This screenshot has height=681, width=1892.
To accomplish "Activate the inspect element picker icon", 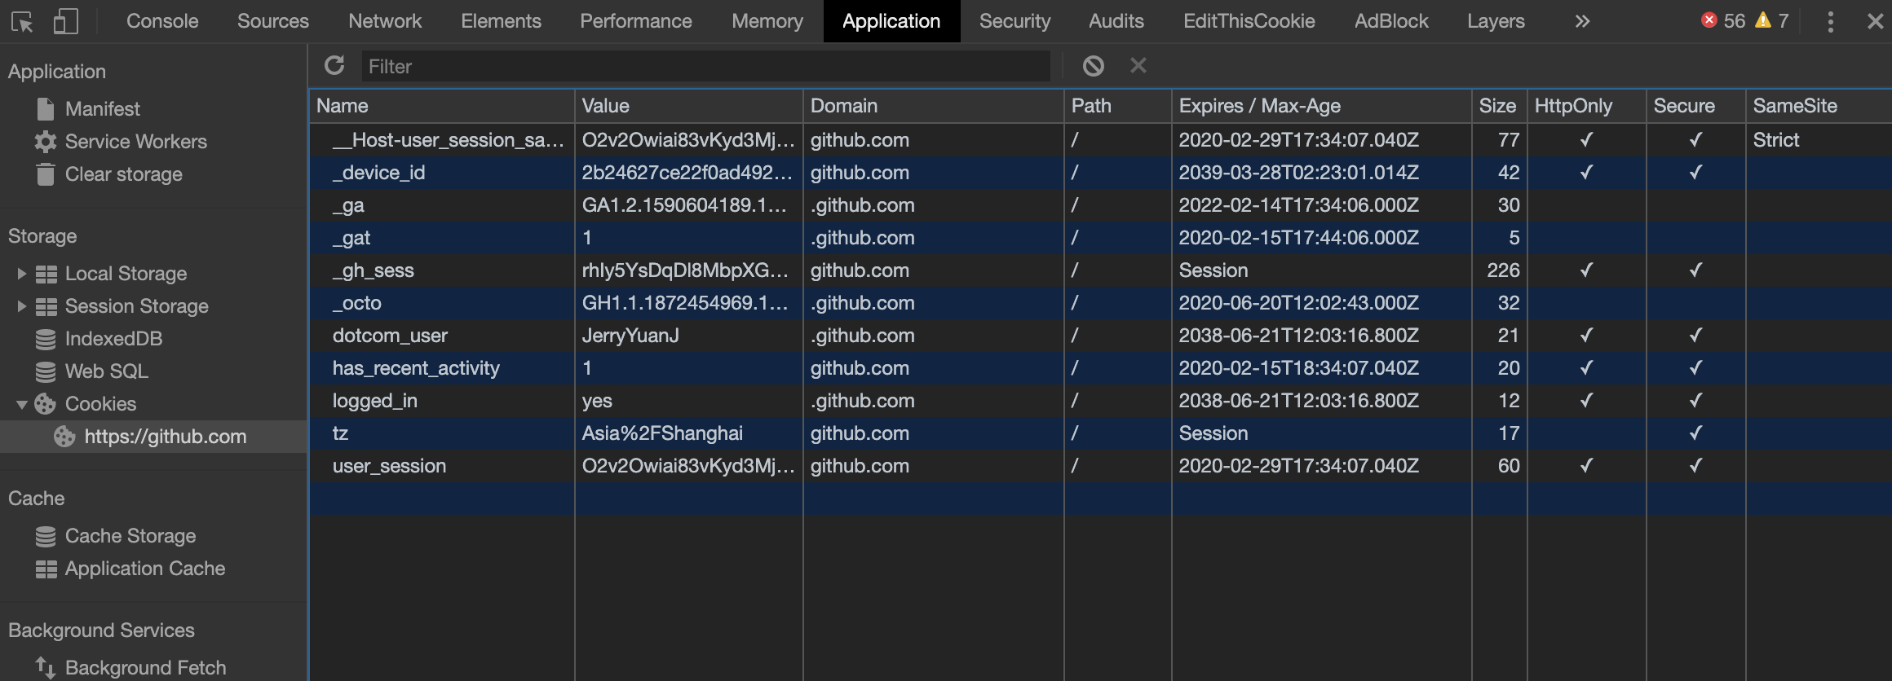I will [x=23, y=22].
